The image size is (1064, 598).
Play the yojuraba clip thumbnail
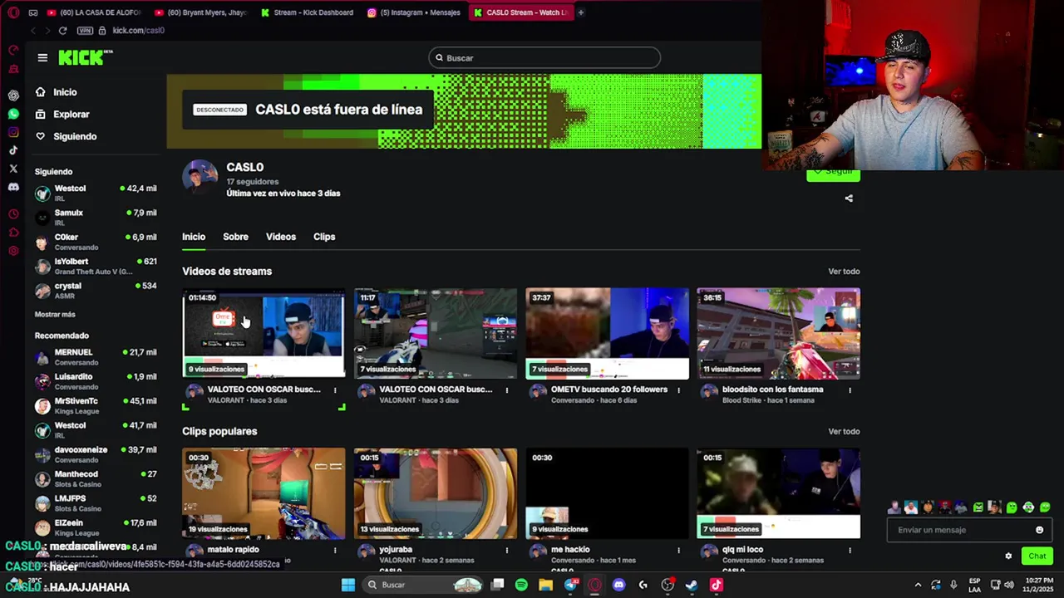(x=435, y=493)
